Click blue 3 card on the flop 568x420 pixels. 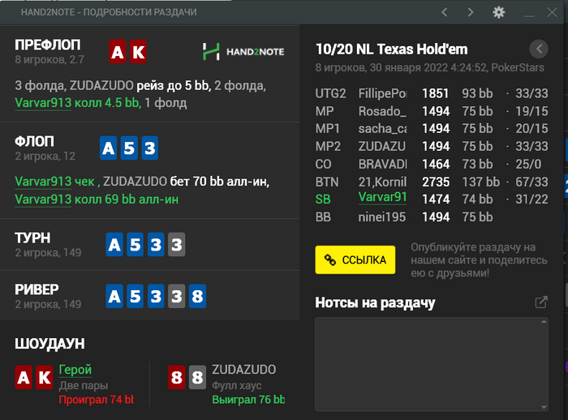coord(149,148)
